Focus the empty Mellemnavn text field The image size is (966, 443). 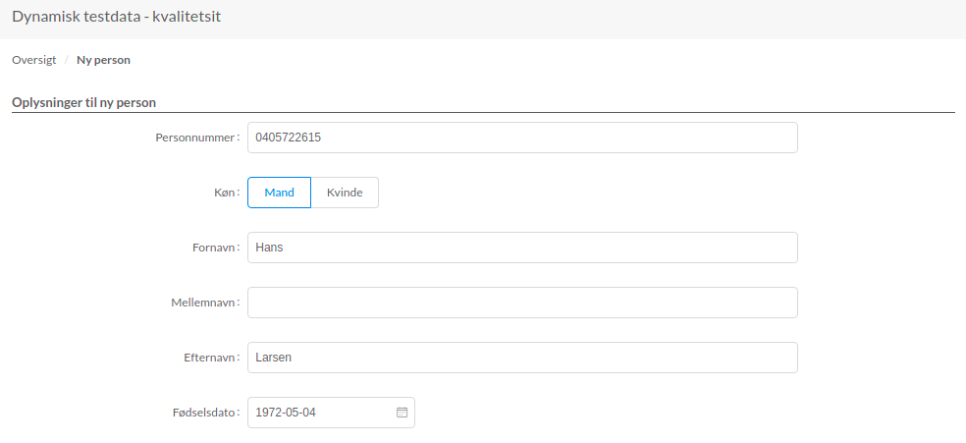coord(521,303)
